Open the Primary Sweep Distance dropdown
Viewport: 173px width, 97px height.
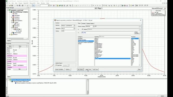tap(93, 26)
